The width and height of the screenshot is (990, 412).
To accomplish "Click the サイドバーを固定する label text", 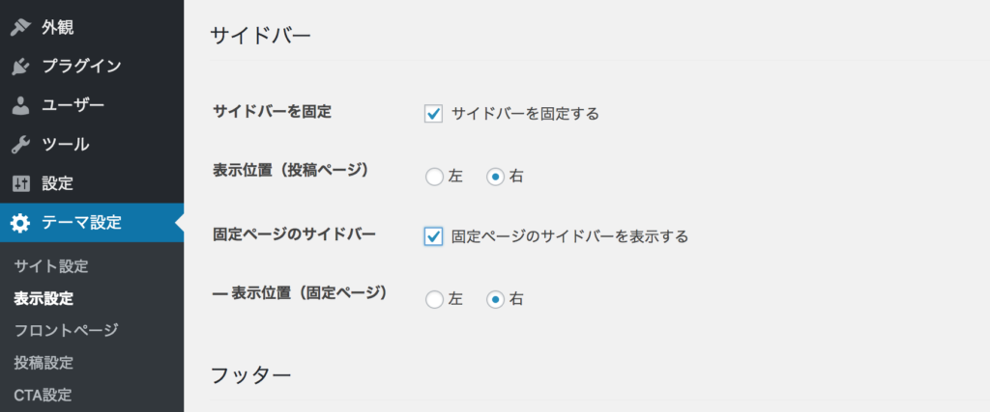I will 525,114.
